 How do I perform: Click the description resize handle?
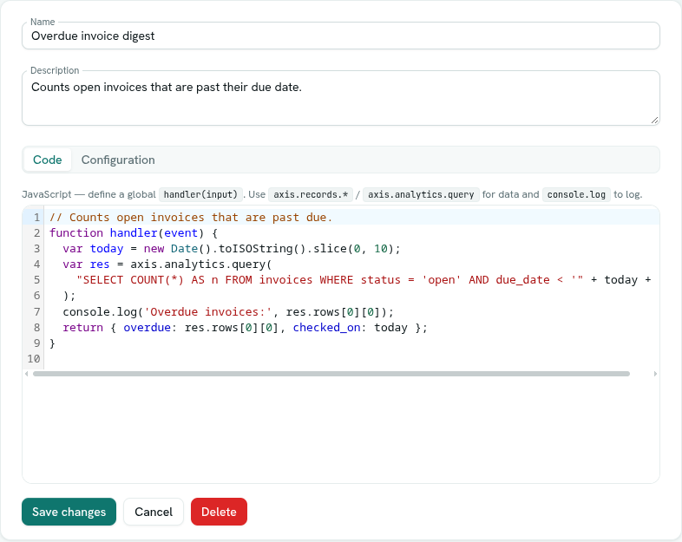coord(654,121)
